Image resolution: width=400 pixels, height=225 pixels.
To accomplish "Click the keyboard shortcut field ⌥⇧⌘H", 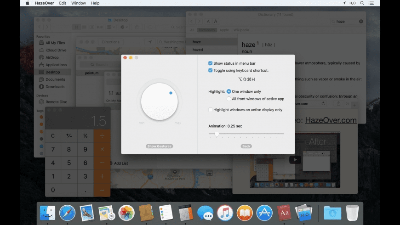I will (x=246, y=79).
